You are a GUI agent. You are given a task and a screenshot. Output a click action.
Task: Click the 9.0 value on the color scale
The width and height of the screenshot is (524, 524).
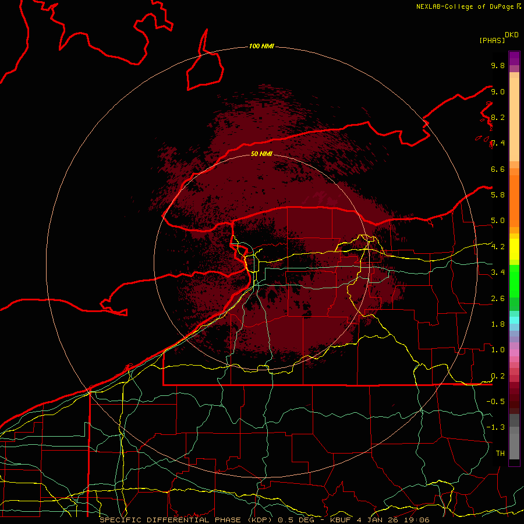pyautogui.click(x=498, y=91)
